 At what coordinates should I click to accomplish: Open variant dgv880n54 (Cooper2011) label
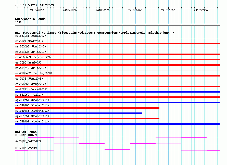click(32, 100)
